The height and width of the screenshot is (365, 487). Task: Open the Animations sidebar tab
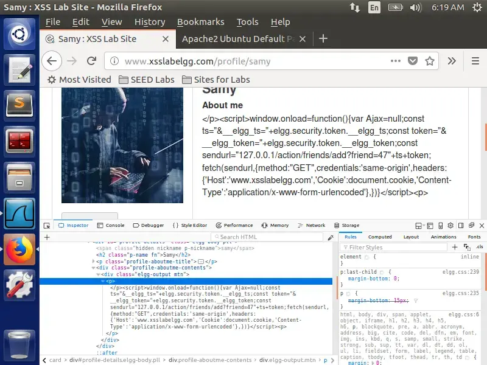coord(444,237)
